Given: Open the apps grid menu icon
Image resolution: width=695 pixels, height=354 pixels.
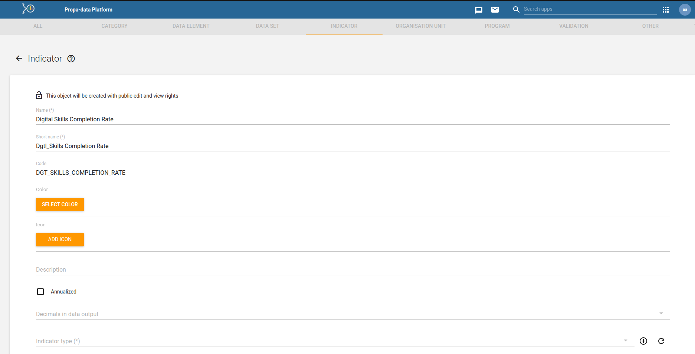Looking at the screenshot, I should pos(666,10).
